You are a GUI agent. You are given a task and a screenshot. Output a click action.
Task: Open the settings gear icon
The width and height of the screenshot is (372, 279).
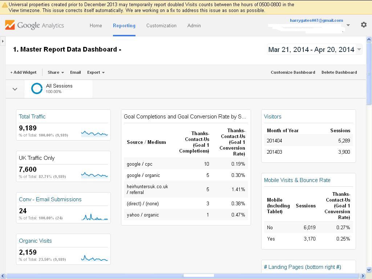[364, 25]
